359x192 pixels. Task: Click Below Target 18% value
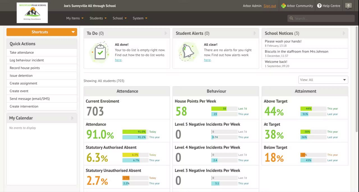[274, 158]
